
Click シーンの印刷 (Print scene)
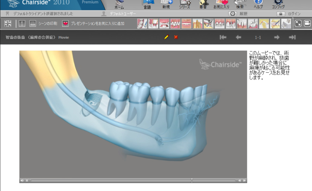coord(43,24)
